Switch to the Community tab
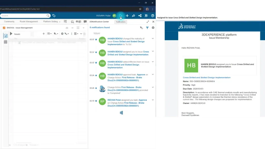This screenshot has width=265, height=149. [9, 22]
